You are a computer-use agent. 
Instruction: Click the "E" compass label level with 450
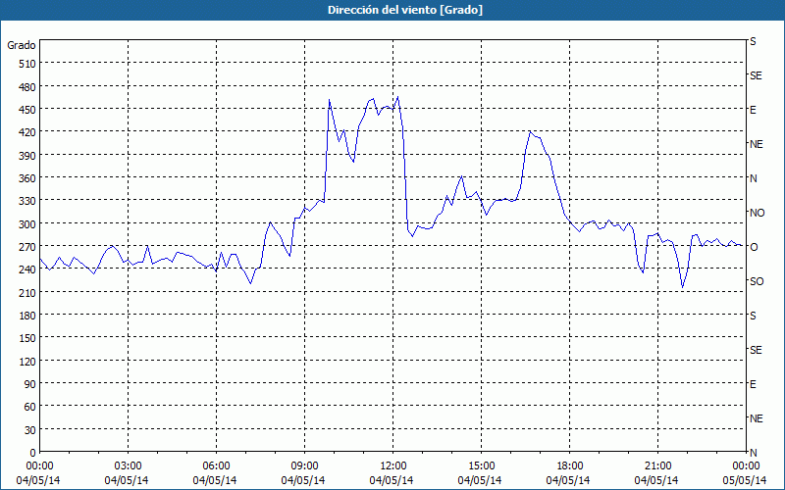pos(753,110)
